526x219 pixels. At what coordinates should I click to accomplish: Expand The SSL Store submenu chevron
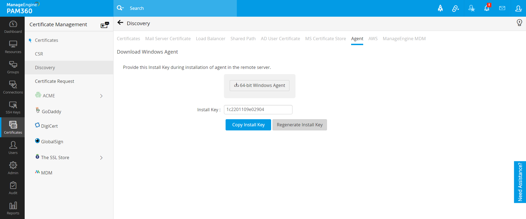(x=101, y=158)
